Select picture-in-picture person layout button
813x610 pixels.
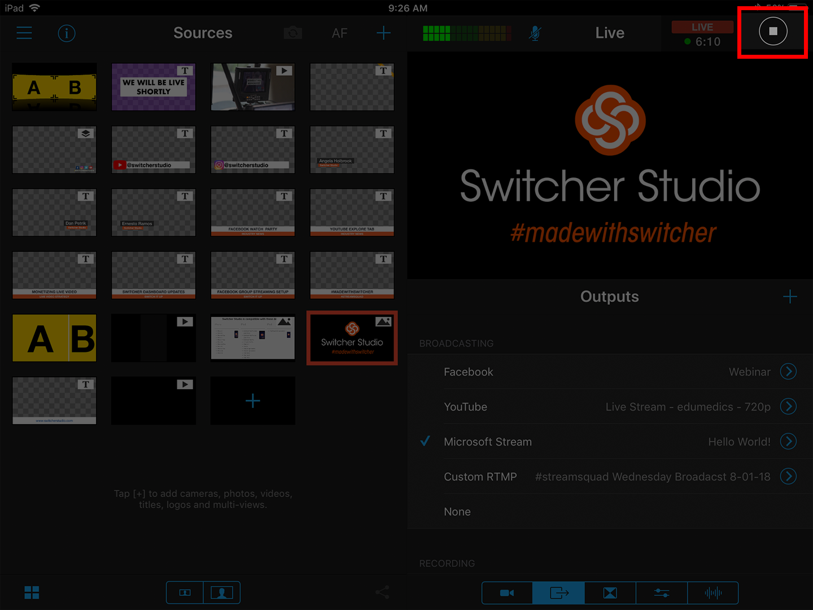(222, 592)
